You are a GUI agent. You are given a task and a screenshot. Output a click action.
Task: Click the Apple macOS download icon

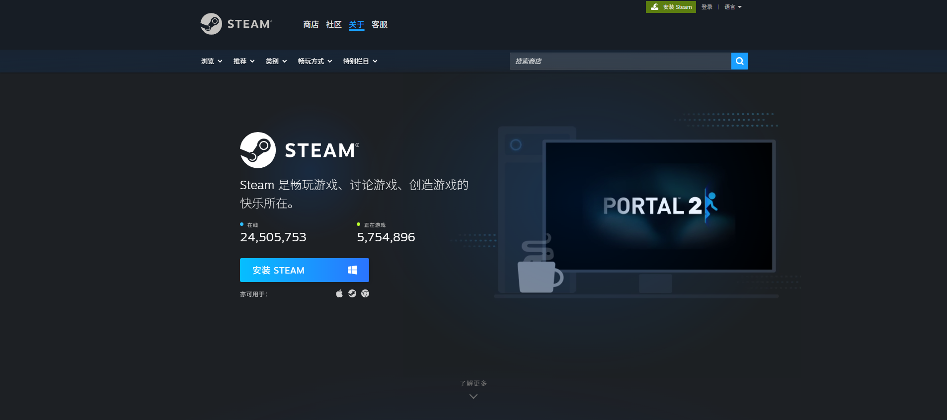(339, 293)
